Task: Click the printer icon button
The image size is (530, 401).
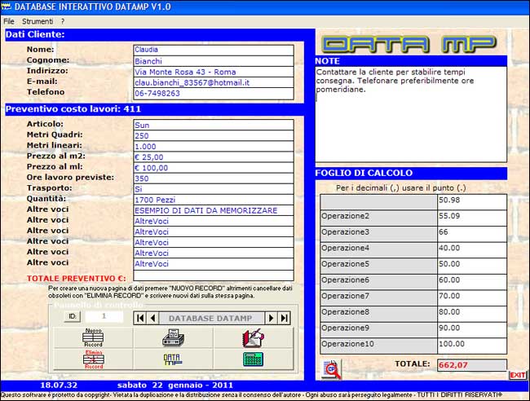Action: pos(172,337)
